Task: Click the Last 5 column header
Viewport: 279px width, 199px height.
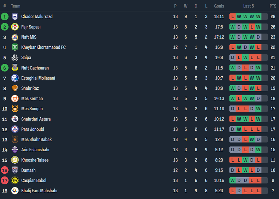Action: (x=249, y=6)
